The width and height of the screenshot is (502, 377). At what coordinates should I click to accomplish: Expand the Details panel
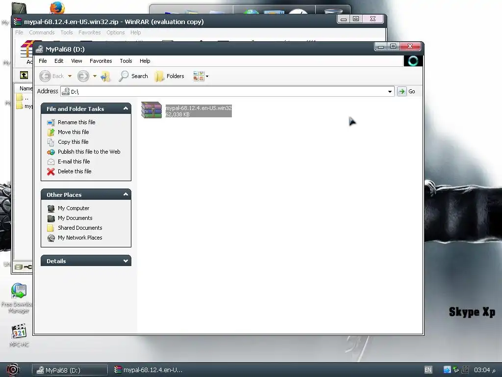125,261
